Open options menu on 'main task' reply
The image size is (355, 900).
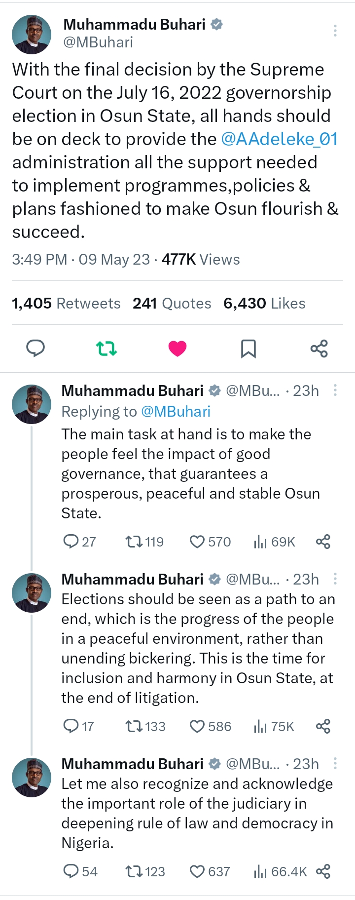pos(335,391)
